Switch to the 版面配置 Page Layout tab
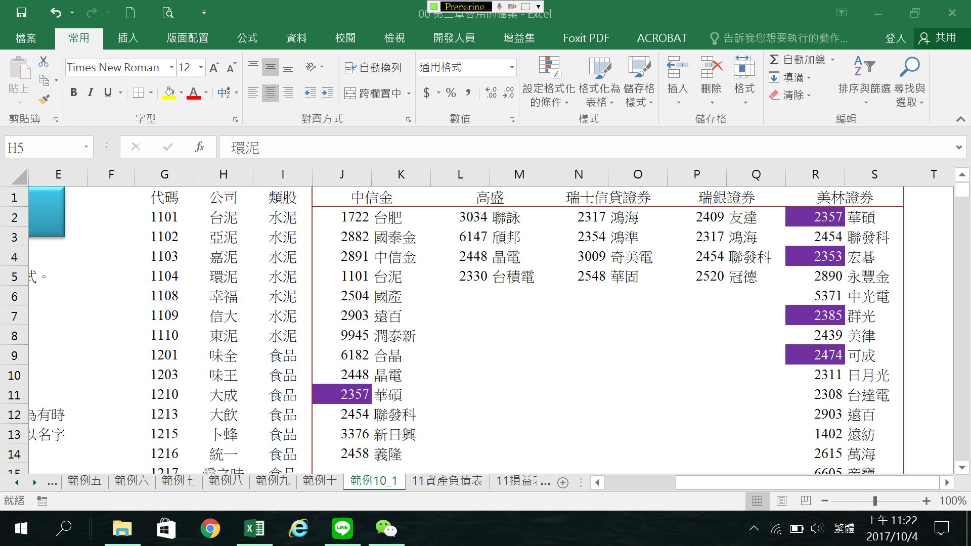The height and width of the screenshot is (546, 971). (x=187, y=38)
